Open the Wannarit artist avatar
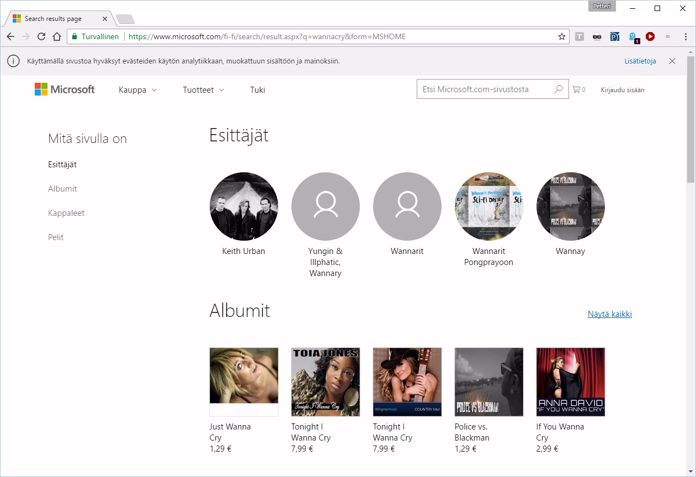Viewport: 696px width, 477px height. pyautogui.click(x=407, y=206)
